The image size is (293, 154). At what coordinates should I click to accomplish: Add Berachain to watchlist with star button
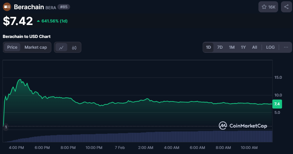pos(268,7)
